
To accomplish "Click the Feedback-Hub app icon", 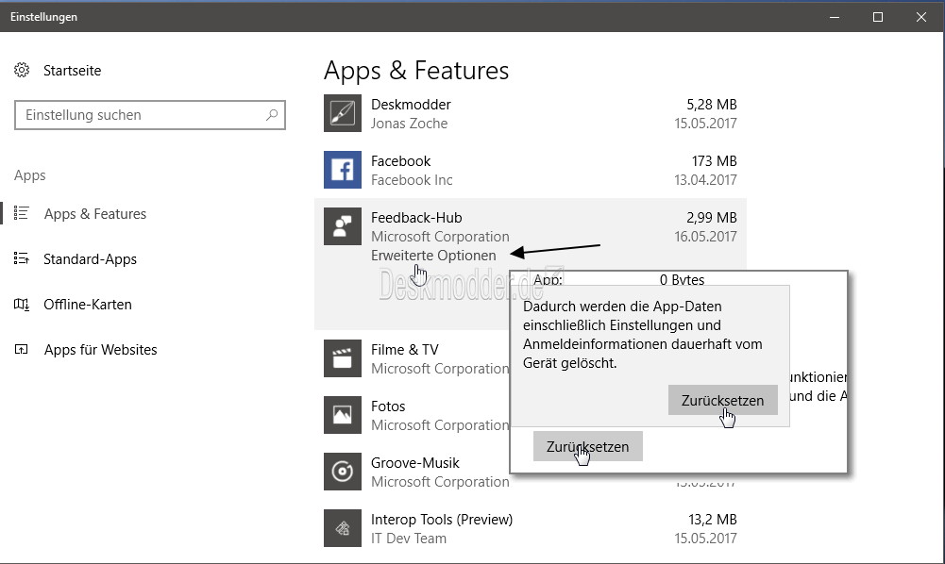I will 343,226.
